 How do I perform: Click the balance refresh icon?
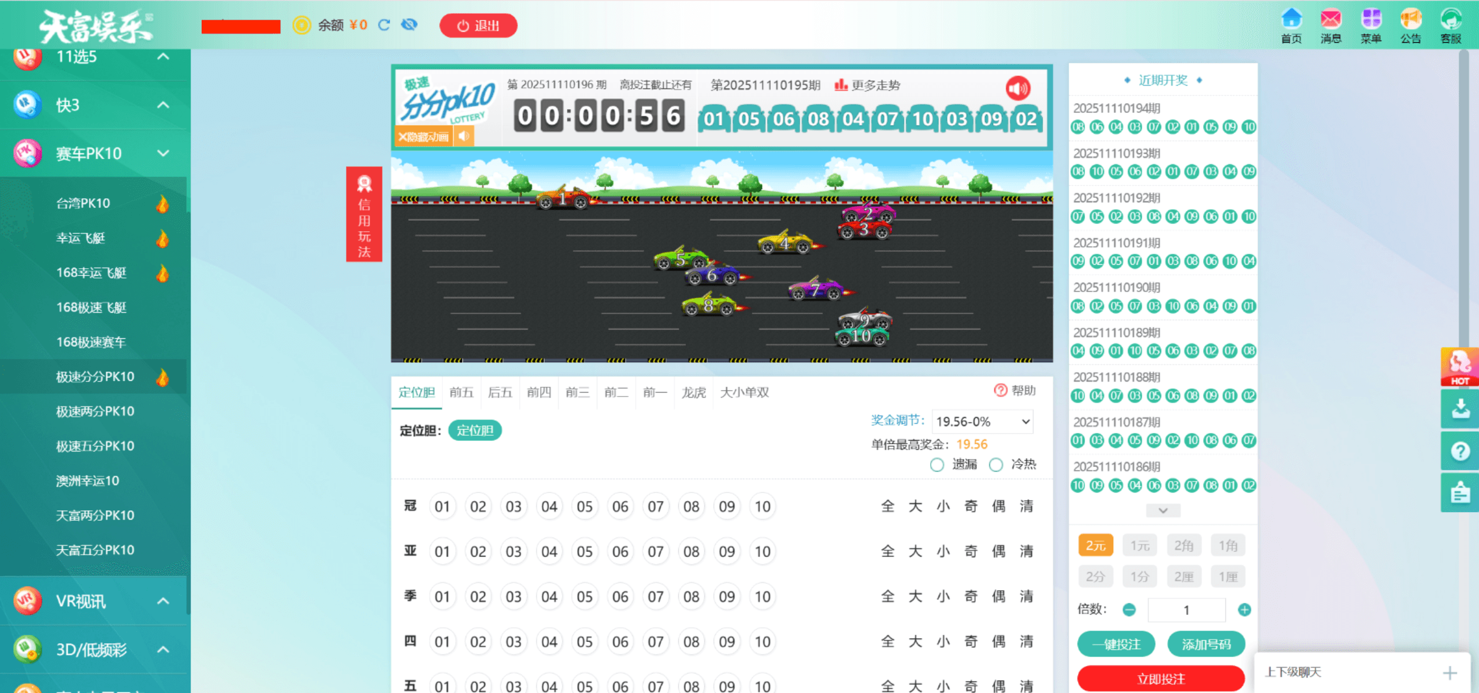pos(384,25)
